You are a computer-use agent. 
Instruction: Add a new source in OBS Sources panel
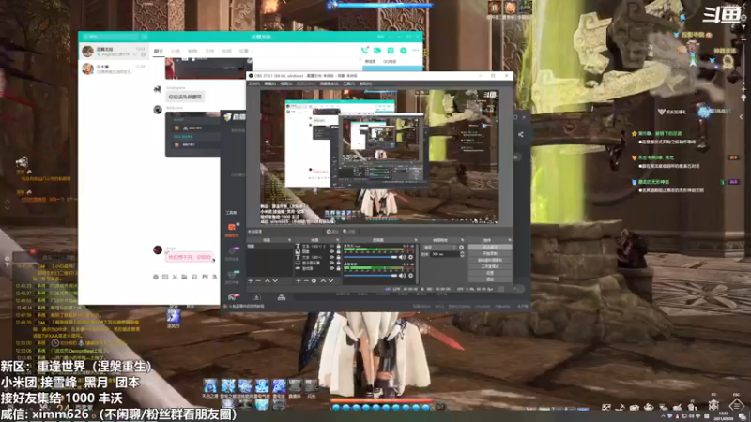(299, 280)
